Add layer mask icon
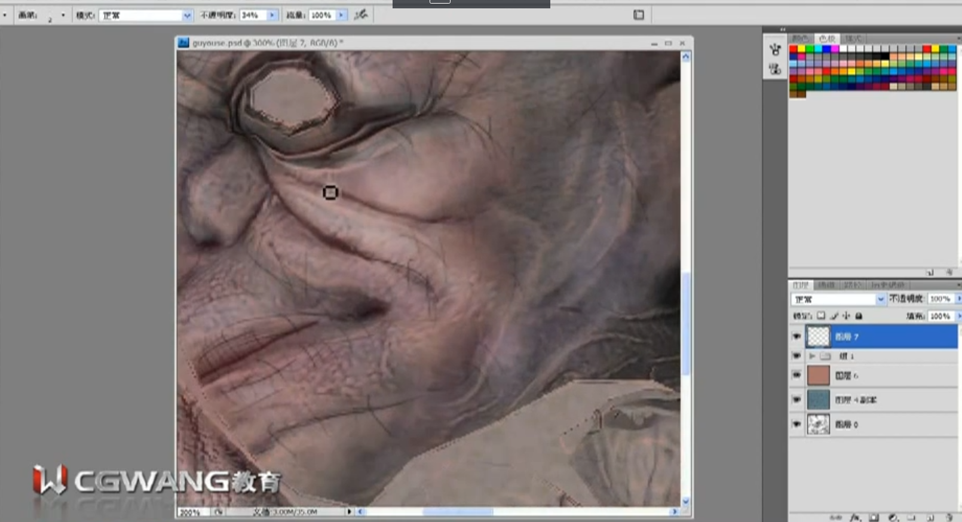The width and height of the screenshot is (962, 522). click(874, 517)
